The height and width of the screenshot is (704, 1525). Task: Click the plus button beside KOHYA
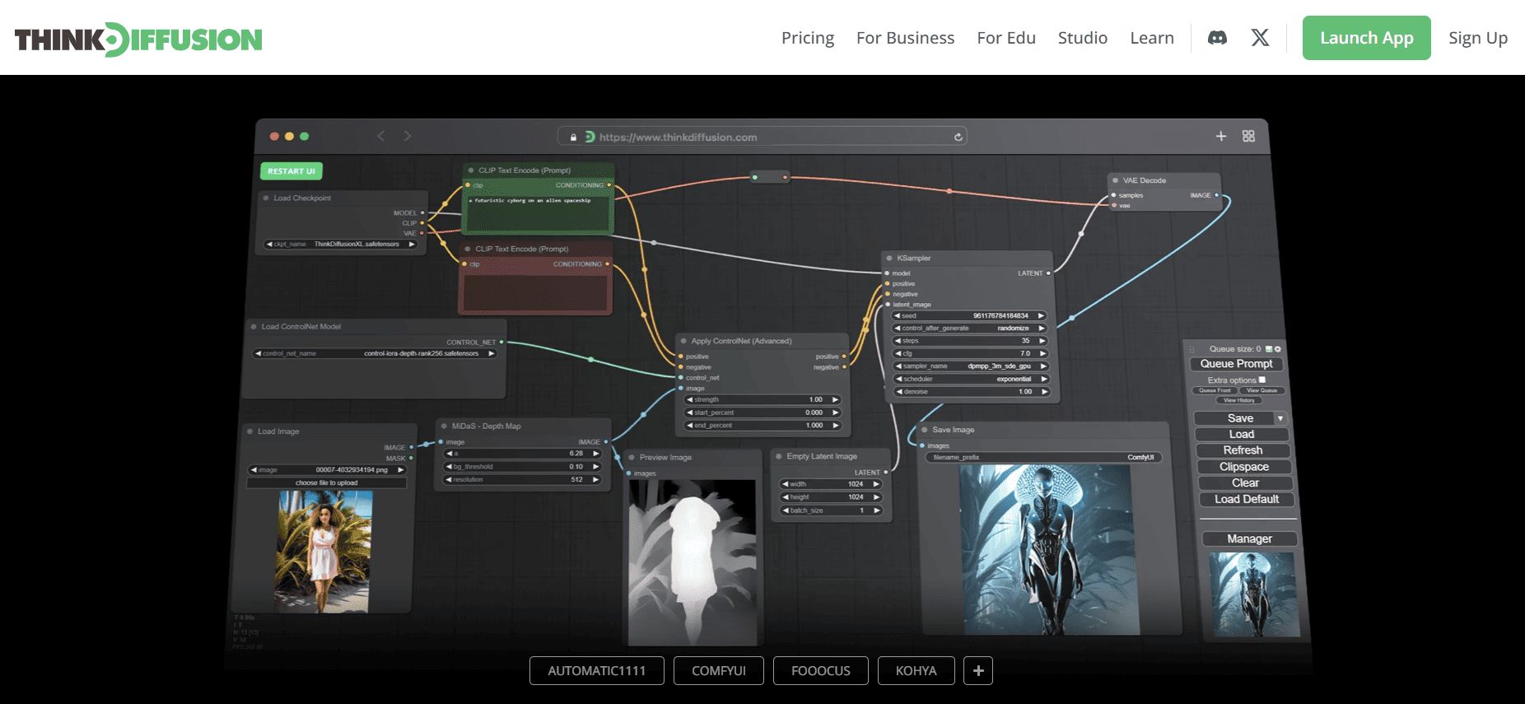coord(978,670)
